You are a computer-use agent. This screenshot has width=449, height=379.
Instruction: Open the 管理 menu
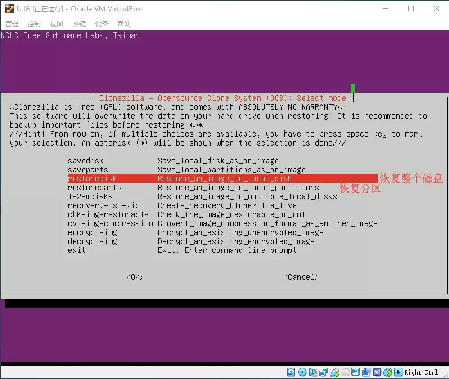pos(12,24)
